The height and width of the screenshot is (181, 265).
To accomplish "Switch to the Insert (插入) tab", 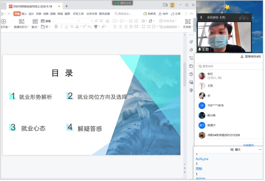I will click(24, 14).
